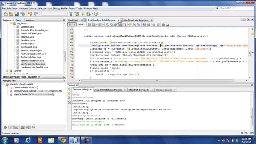This screenshot has width=256, height=144.
Task: Collapse CreditCardBeanDetailsDA in Navigator
Action: (x=4, y=84)
